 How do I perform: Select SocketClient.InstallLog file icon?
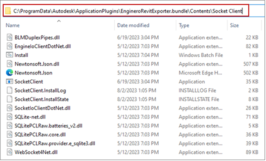pyautogui.click(x=9, y=90)
